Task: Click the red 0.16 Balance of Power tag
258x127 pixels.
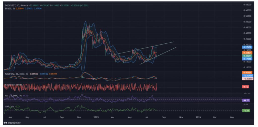Action: point(245,87)
